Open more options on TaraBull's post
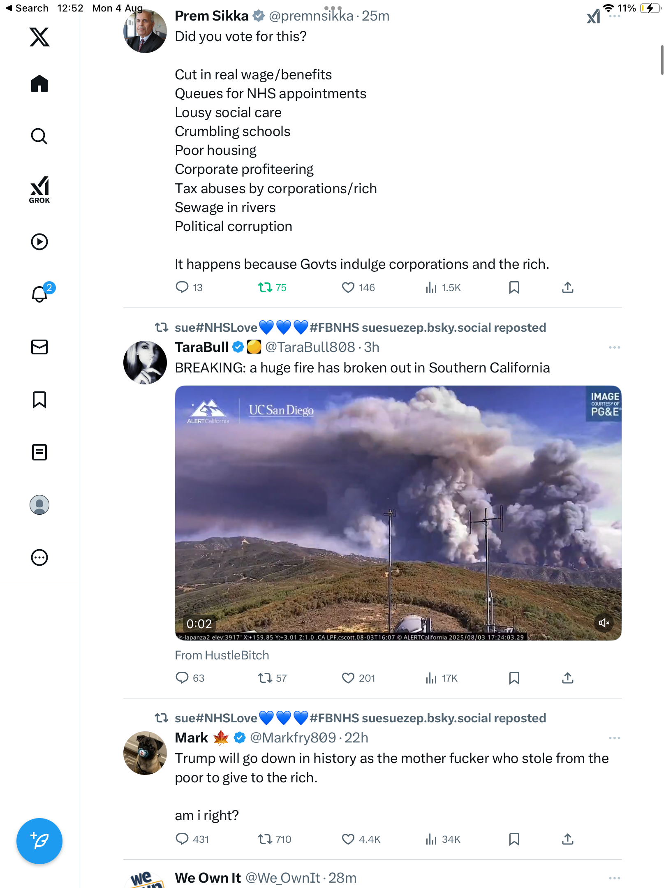 click(x=614, y=347)
